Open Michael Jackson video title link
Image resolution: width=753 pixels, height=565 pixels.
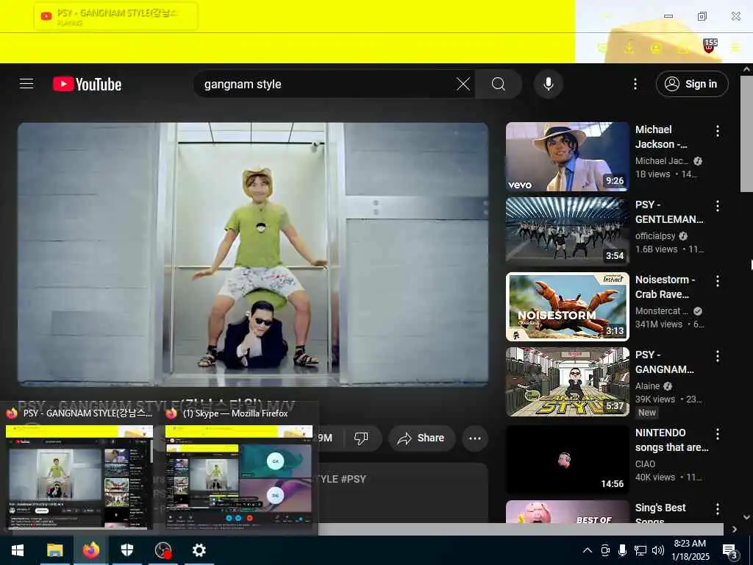click(661, 137)
